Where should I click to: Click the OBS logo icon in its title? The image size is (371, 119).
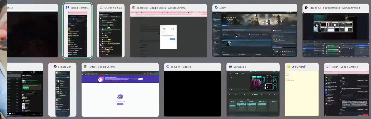[306, 8]
